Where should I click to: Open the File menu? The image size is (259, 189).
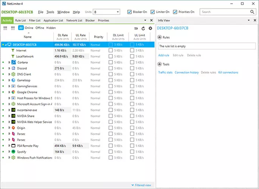[x=40, y=12]
